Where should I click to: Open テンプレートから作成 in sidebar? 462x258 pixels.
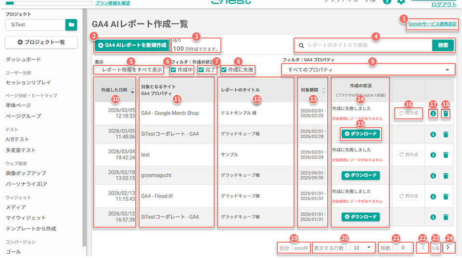point(31,229)
